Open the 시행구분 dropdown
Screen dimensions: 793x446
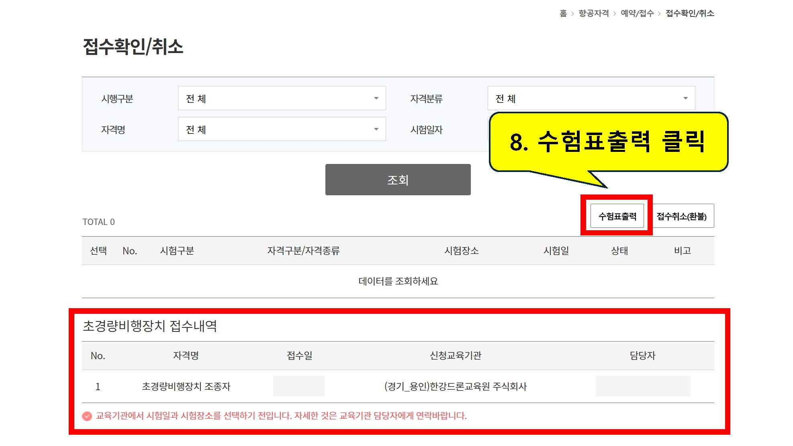pyautogui.click(x=282, y=98)
